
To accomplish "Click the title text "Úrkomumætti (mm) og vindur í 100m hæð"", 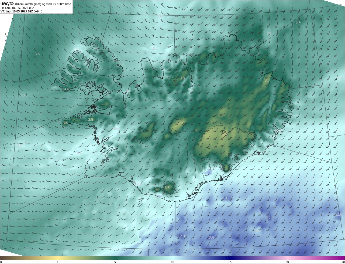I will coord(43,4).
